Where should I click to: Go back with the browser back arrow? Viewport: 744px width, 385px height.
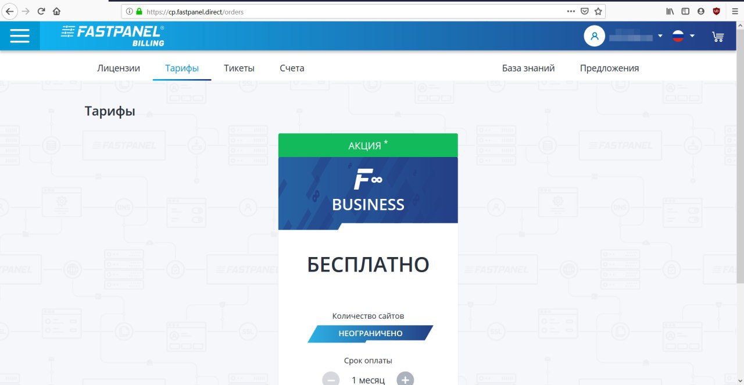point(10,11)
